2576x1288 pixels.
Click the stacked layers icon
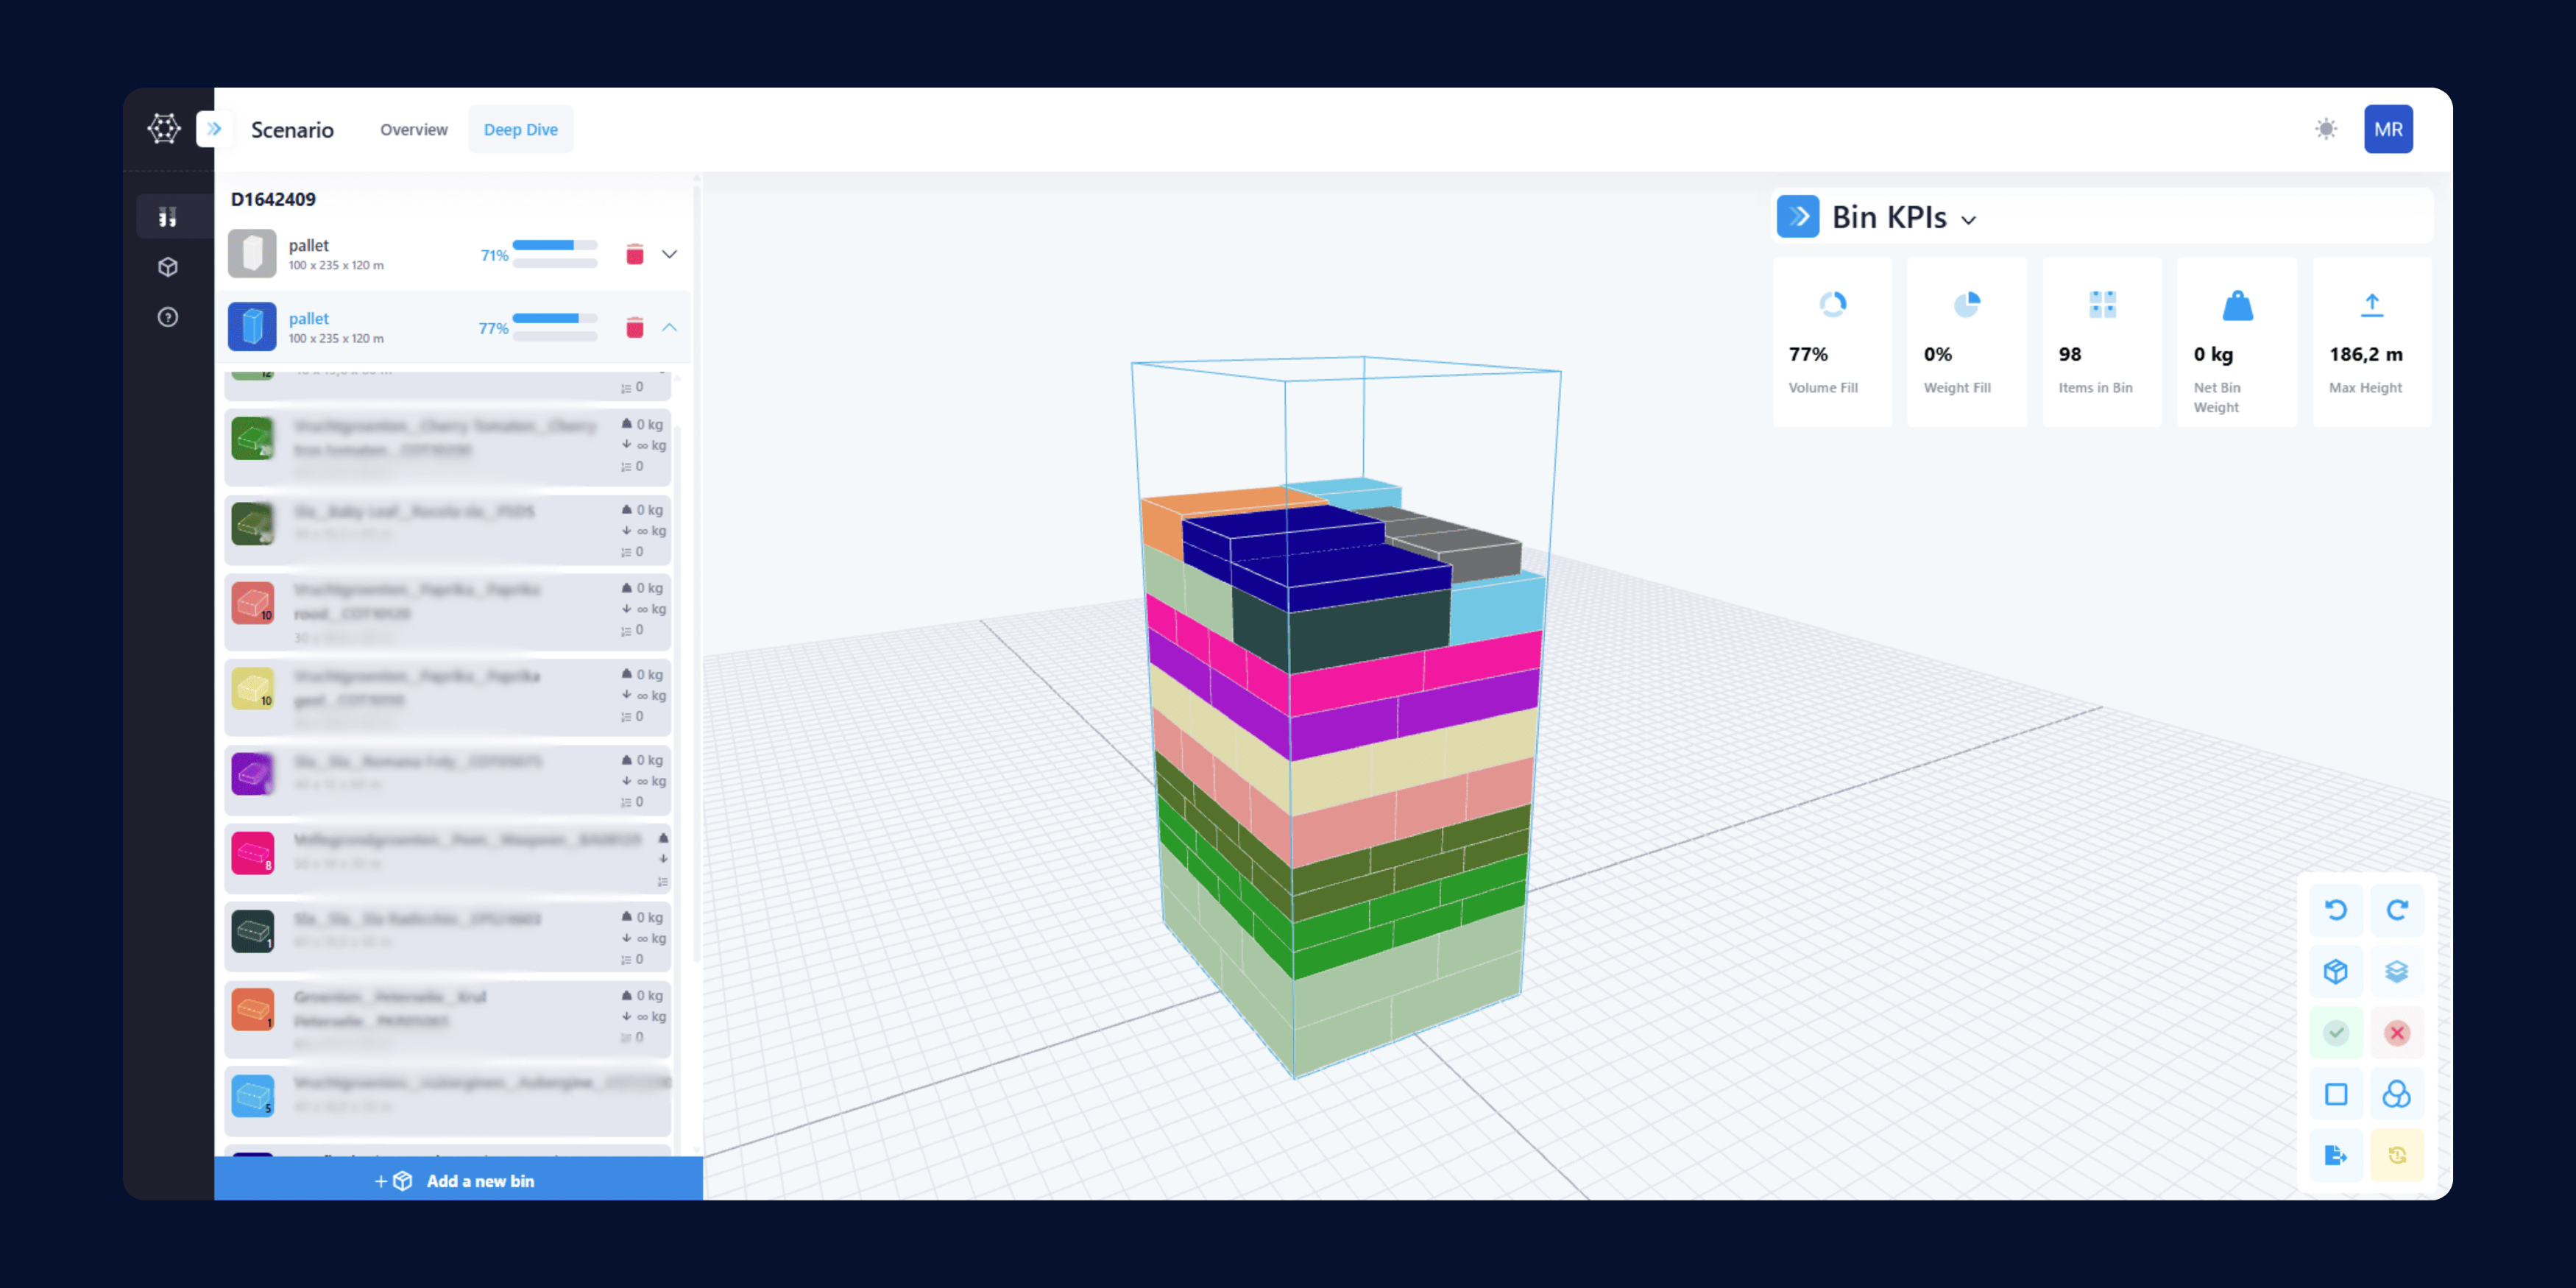2397,971
